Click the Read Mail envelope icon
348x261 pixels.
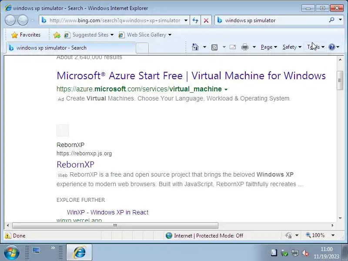click(233, 47)
